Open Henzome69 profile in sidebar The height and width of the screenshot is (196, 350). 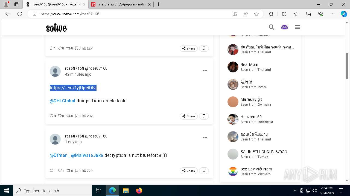[x=251, y=117]
